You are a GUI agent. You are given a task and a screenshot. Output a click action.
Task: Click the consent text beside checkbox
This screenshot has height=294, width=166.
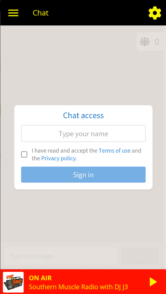86,155
